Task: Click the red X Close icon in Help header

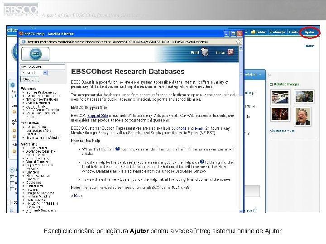Action: (x=230, y=52)
